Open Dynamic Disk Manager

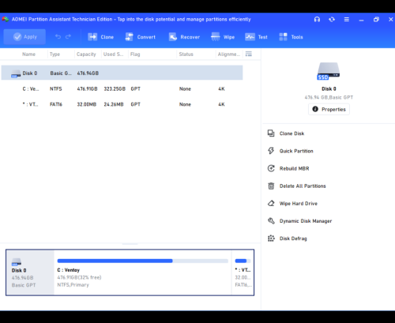[x=306, y=221]
